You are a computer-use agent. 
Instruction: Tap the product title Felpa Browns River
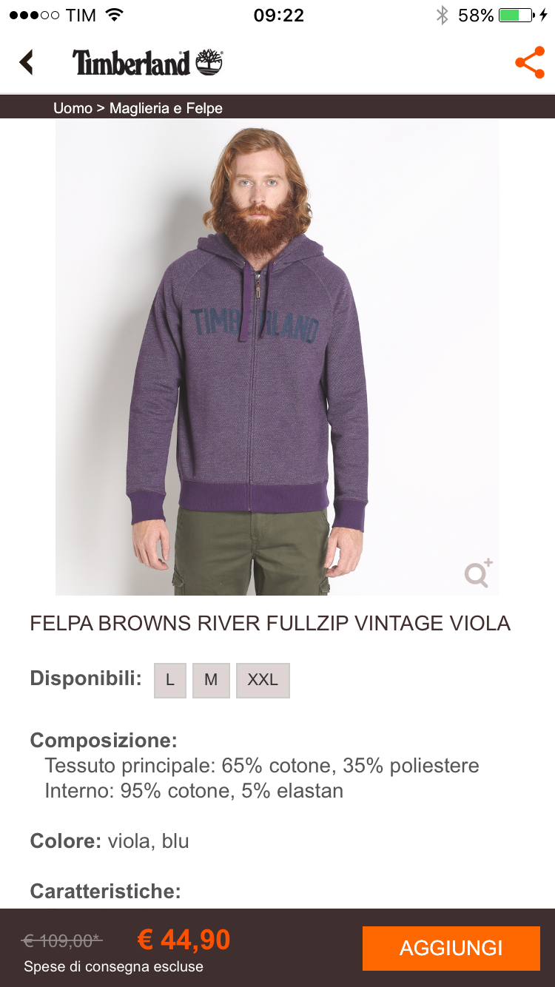tap(270, 623)
